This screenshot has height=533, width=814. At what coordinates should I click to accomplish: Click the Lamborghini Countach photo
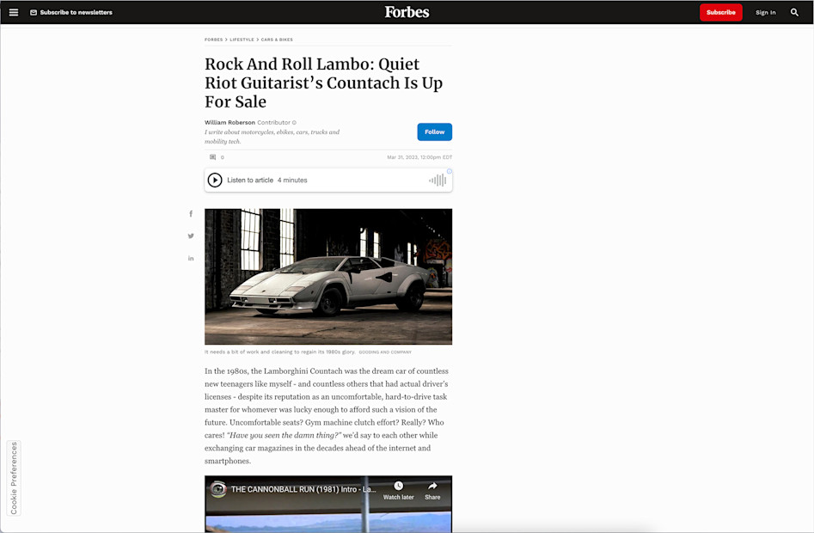click(x=328, y=277)
